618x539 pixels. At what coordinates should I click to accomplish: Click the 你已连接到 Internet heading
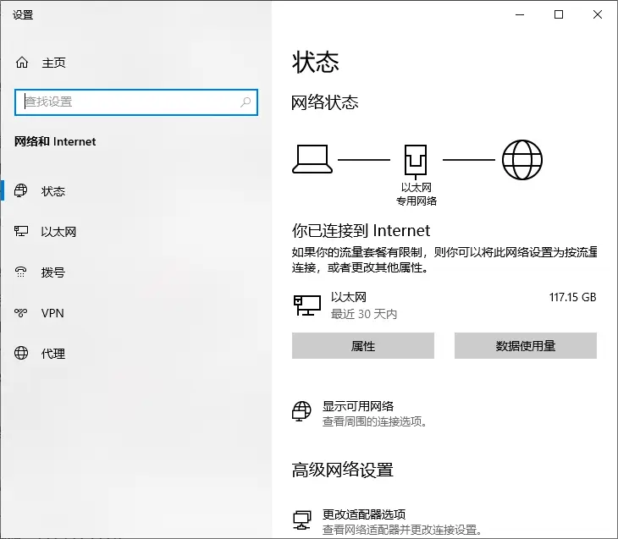361,230
